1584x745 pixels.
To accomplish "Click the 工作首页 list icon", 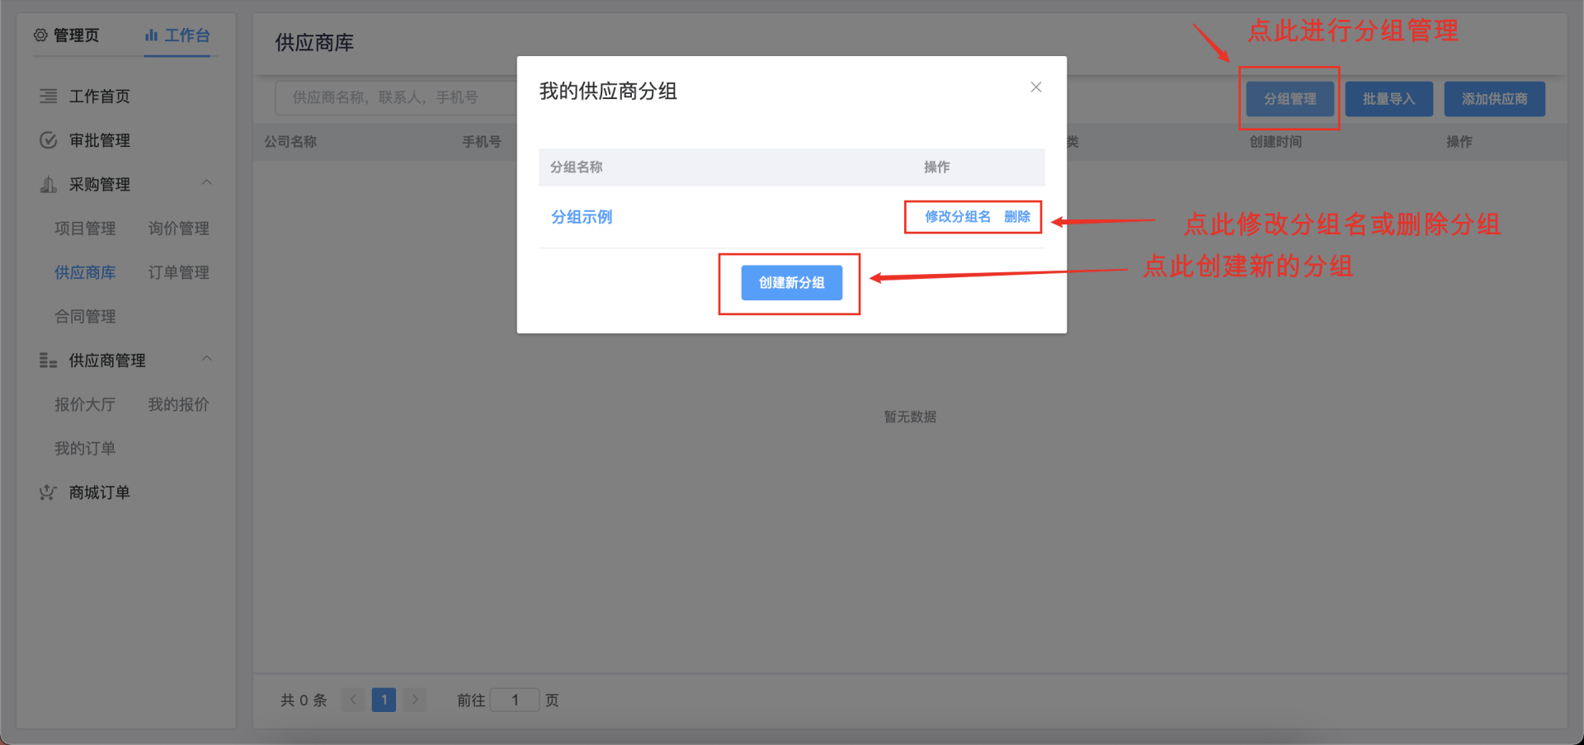I will click(x=49, y=97).
